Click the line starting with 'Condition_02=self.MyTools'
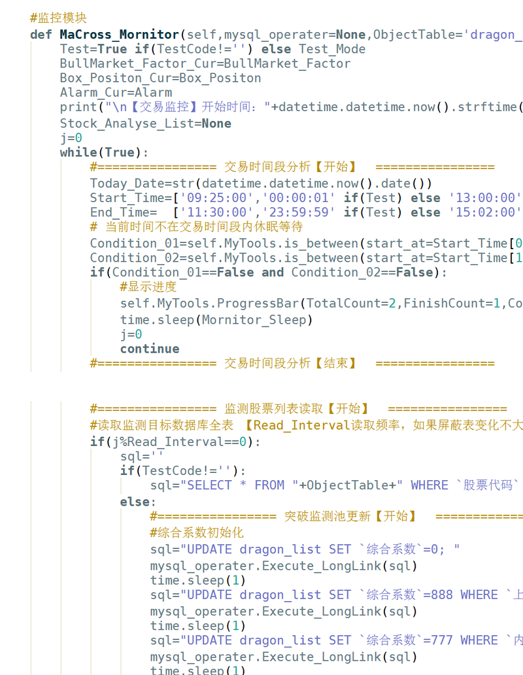Screen dimensions: 523x675 tap(306, 258)
